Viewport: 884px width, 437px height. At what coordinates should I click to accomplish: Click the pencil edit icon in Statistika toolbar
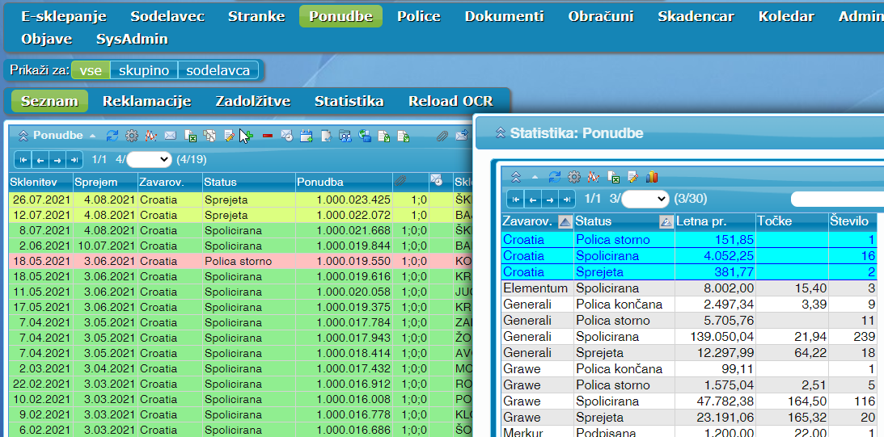[632, 177]
